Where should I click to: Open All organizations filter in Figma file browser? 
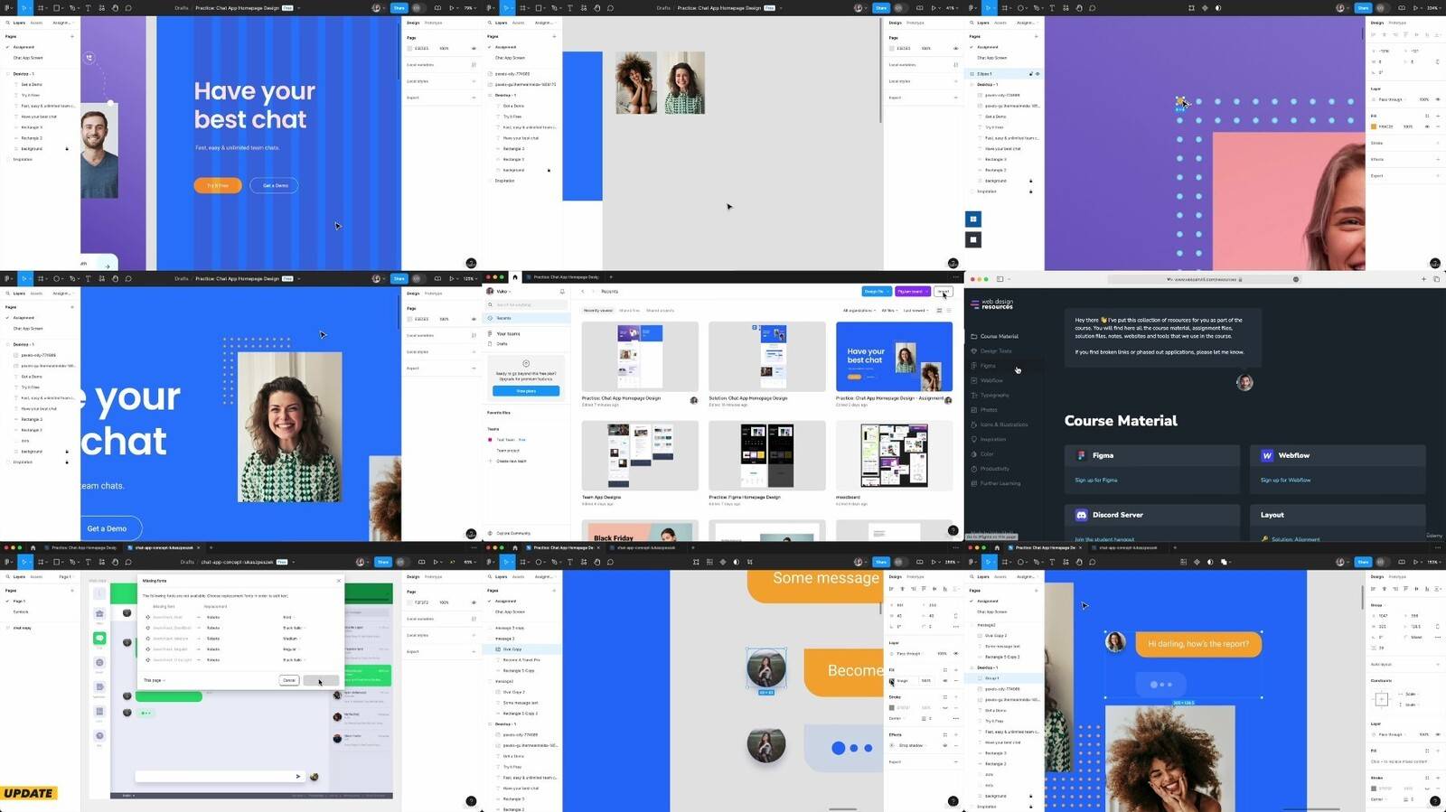[859, 311]
